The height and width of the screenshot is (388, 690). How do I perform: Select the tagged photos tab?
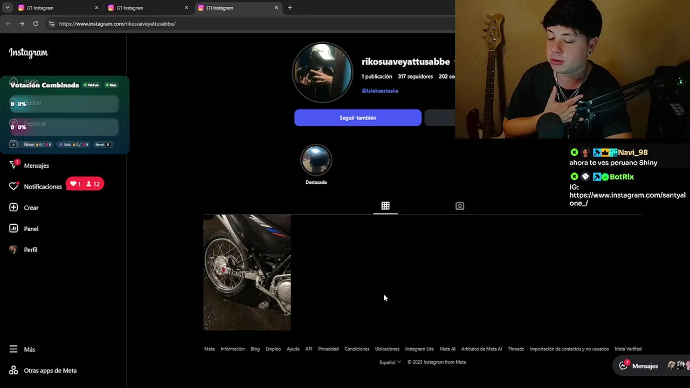pyautogui.click(x=460, y=206)
